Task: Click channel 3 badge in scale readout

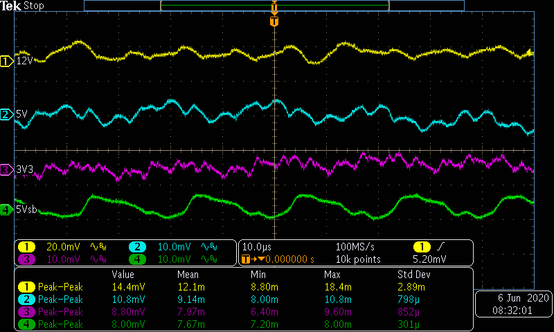Action: pos(26,259)
